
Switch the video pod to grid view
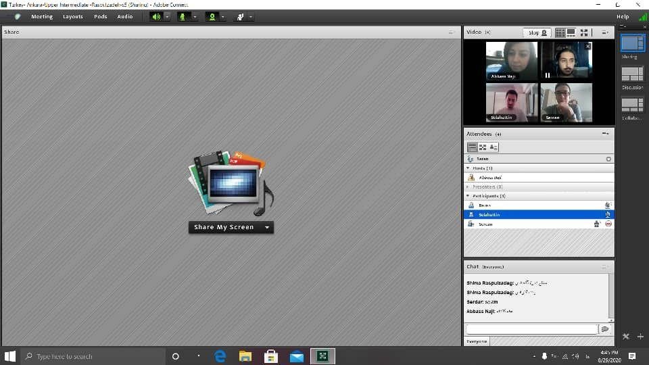coord(560,32)
